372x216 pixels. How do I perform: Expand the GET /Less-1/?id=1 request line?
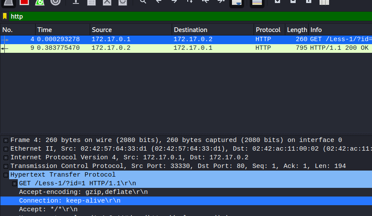pos(14,184)
